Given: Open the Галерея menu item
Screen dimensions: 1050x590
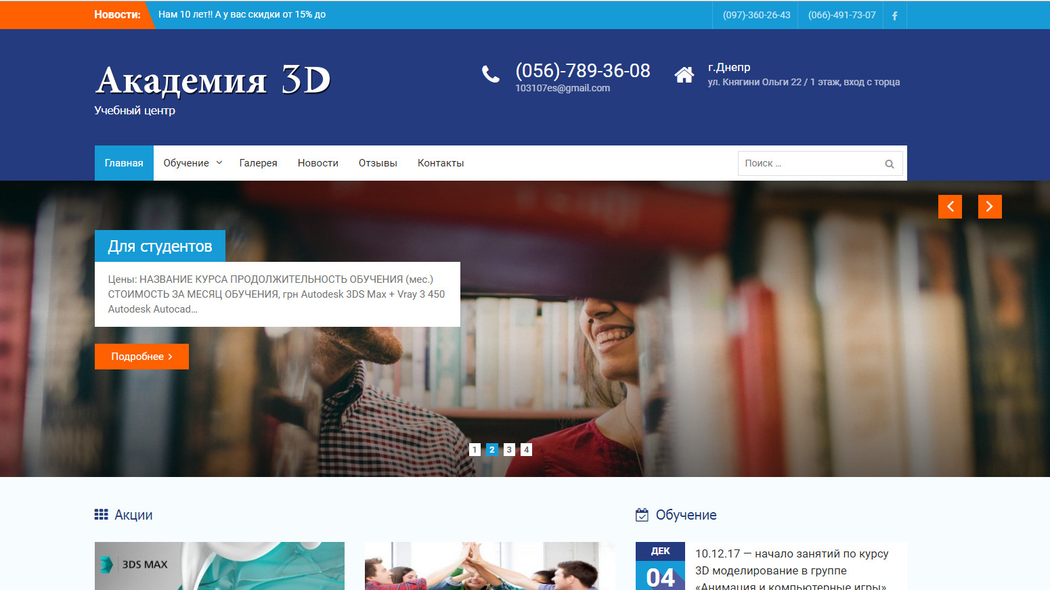Looking at the screenshot, I should tap(258, 163).
